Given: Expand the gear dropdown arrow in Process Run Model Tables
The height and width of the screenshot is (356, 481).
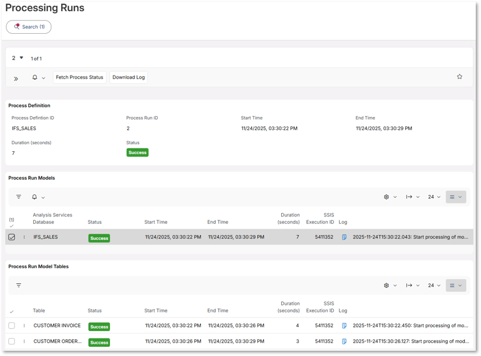Looking at the screenshot, I should (x=395, y=286).
